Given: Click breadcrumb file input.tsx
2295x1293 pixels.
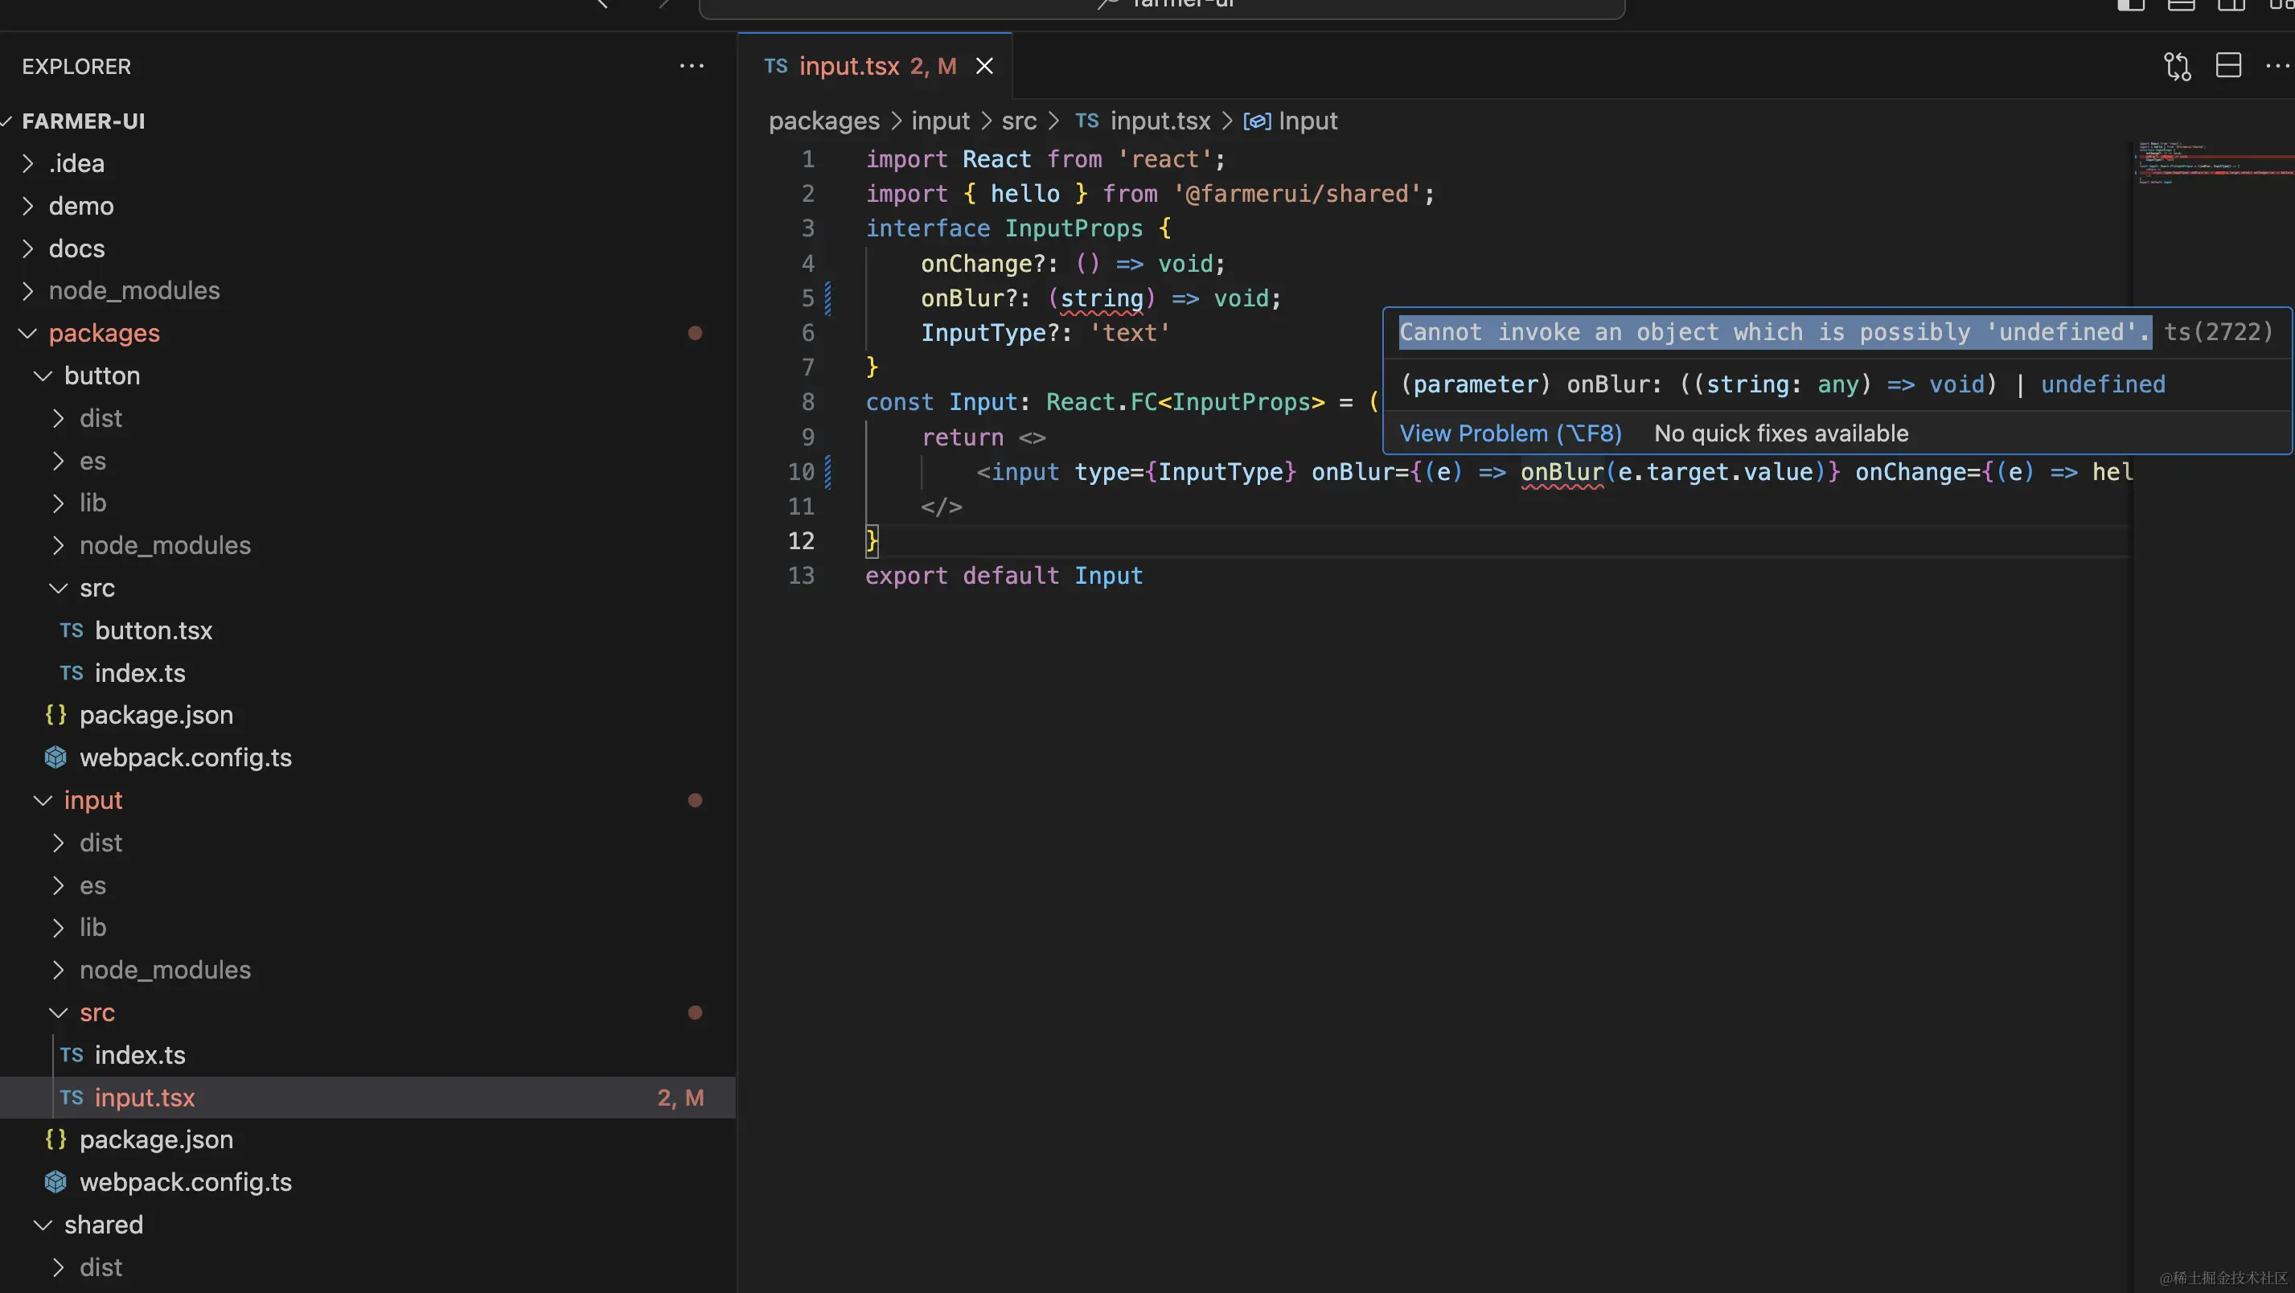Looking at the screenshot, I should click(1143, 121).
